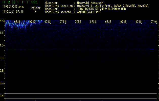Click the 0.8 frequency axis label

tap(2, 71)
